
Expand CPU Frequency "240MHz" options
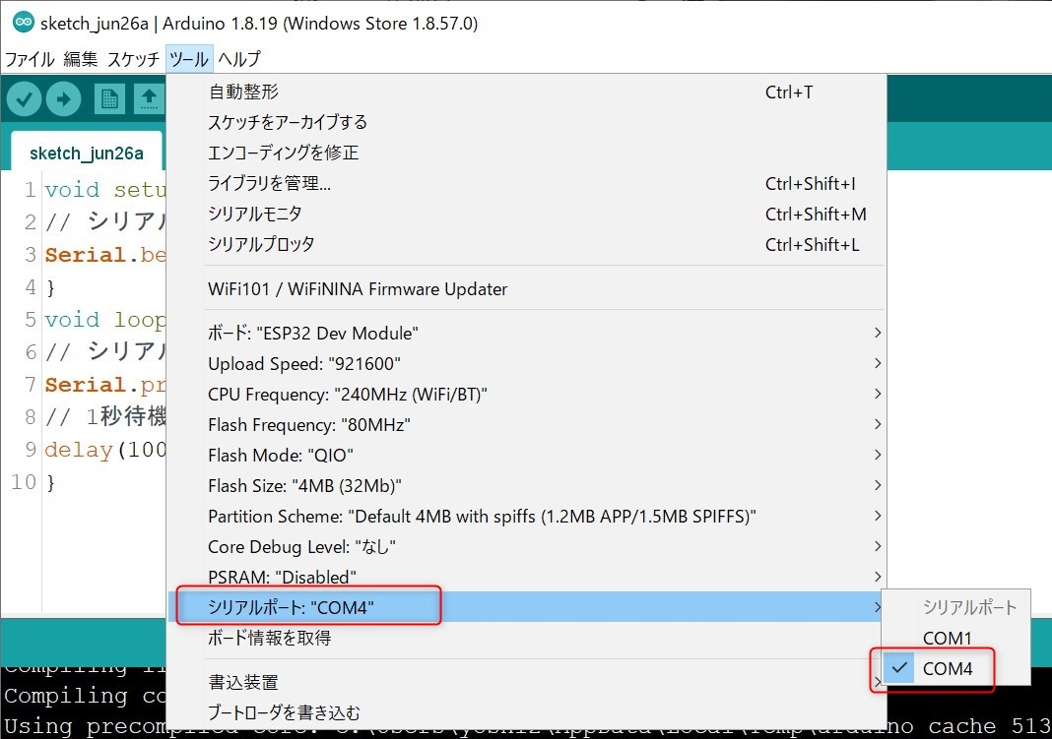[348, 395]
